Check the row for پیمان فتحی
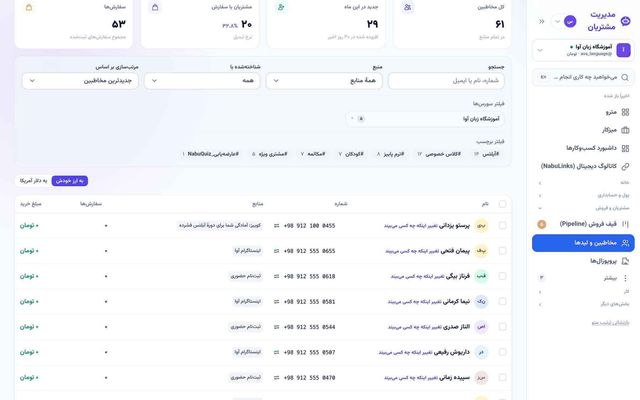Viewport: 640px width, 400px height. (x=502, y=251)
